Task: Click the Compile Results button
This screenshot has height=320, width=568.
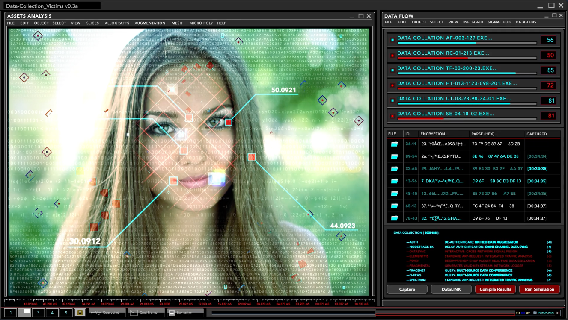Action: [495, 289]
